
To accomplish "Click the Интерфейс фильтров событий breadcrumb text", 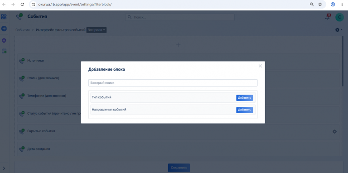I will tap(61, 30).
